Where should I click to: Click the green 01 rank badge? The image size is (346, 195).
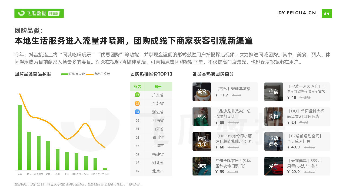(137, 95)
